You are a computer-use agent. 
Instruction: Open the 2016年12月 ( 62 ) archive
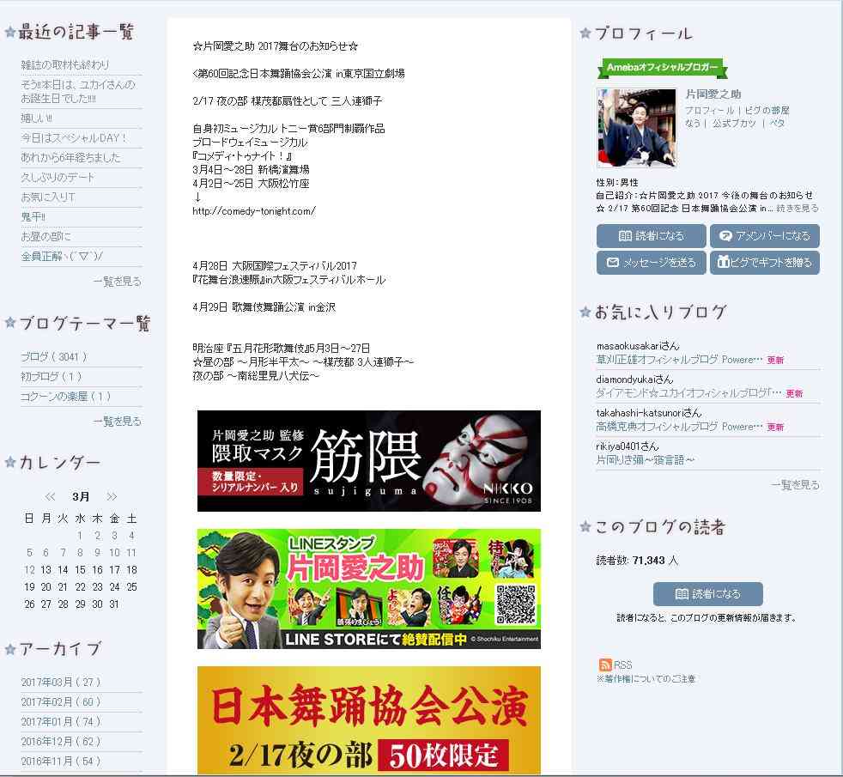point(61,742)
